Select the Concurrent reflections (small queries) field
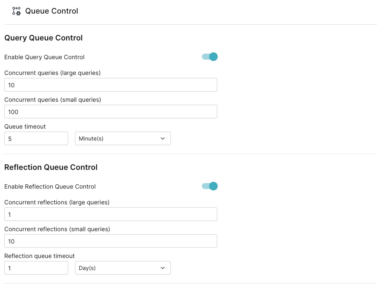The height and width of the screenshot is (284, 377). point(111,241)
